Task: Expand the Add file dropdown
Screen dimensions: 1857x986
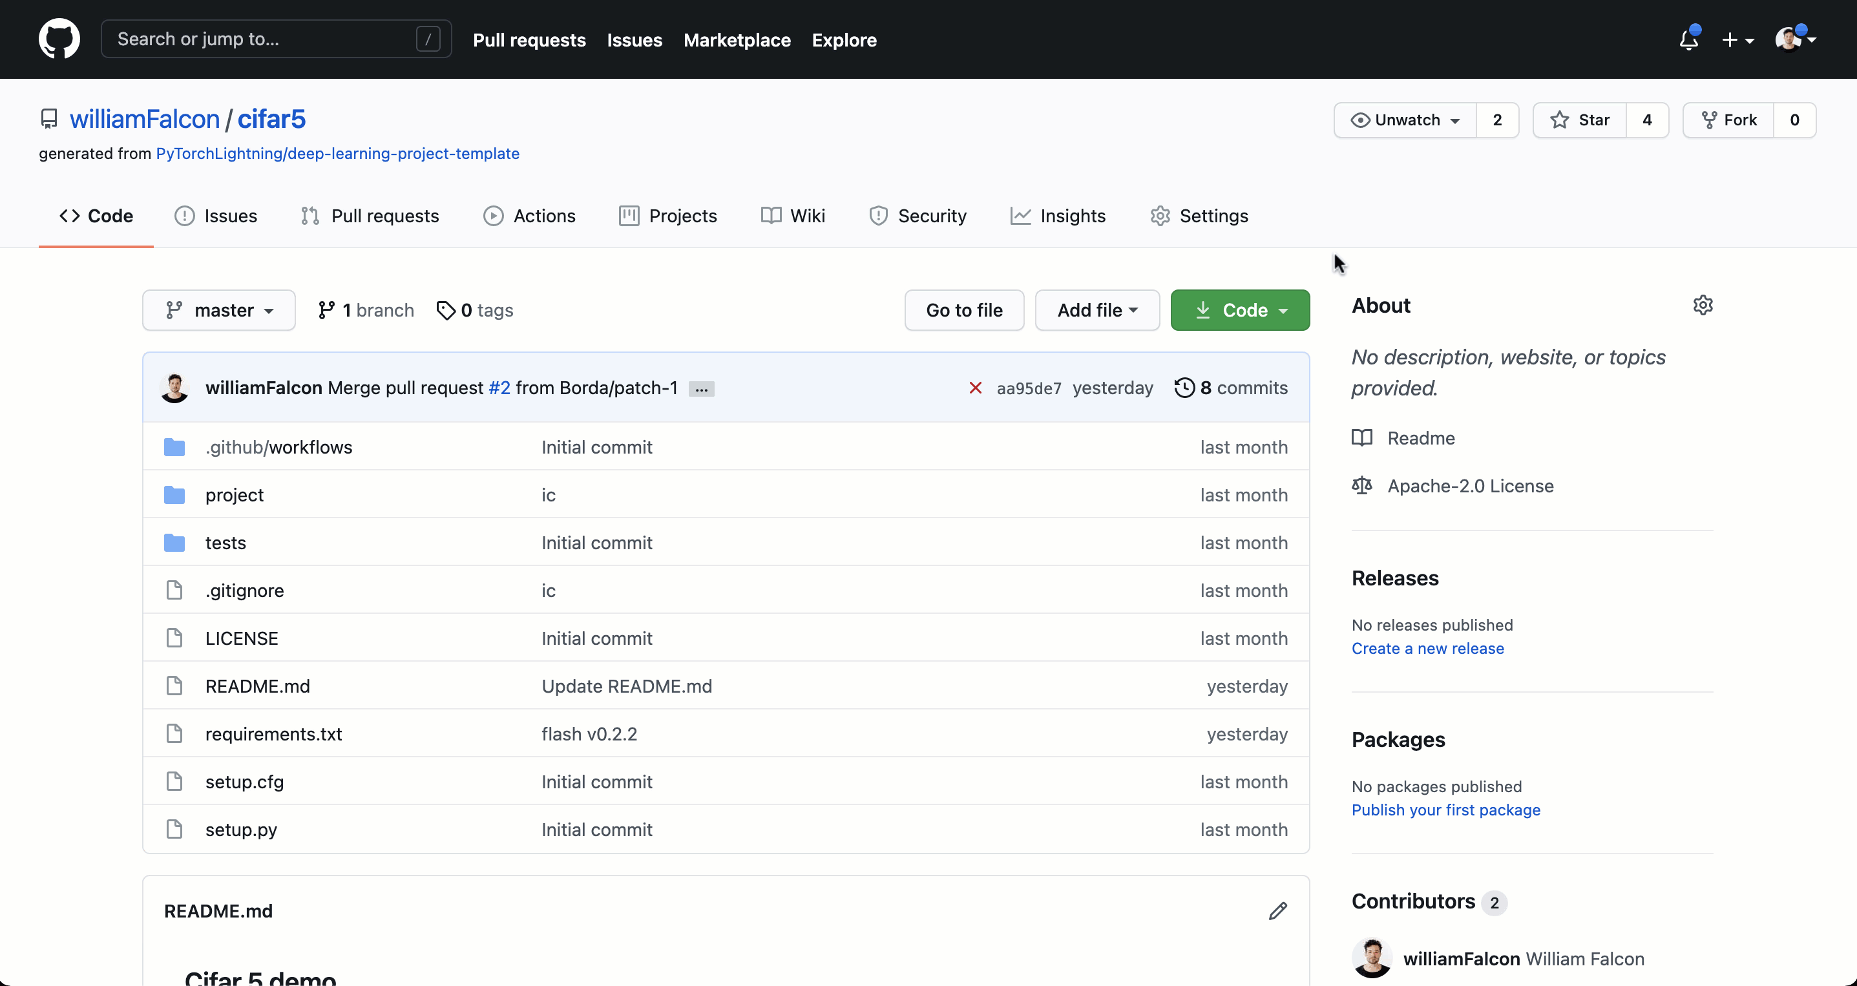Action: point(1097,310)
